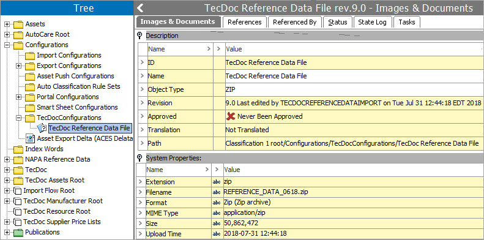Click the Export Configurations folder icon
484x240 pixels.
[30, 66]
